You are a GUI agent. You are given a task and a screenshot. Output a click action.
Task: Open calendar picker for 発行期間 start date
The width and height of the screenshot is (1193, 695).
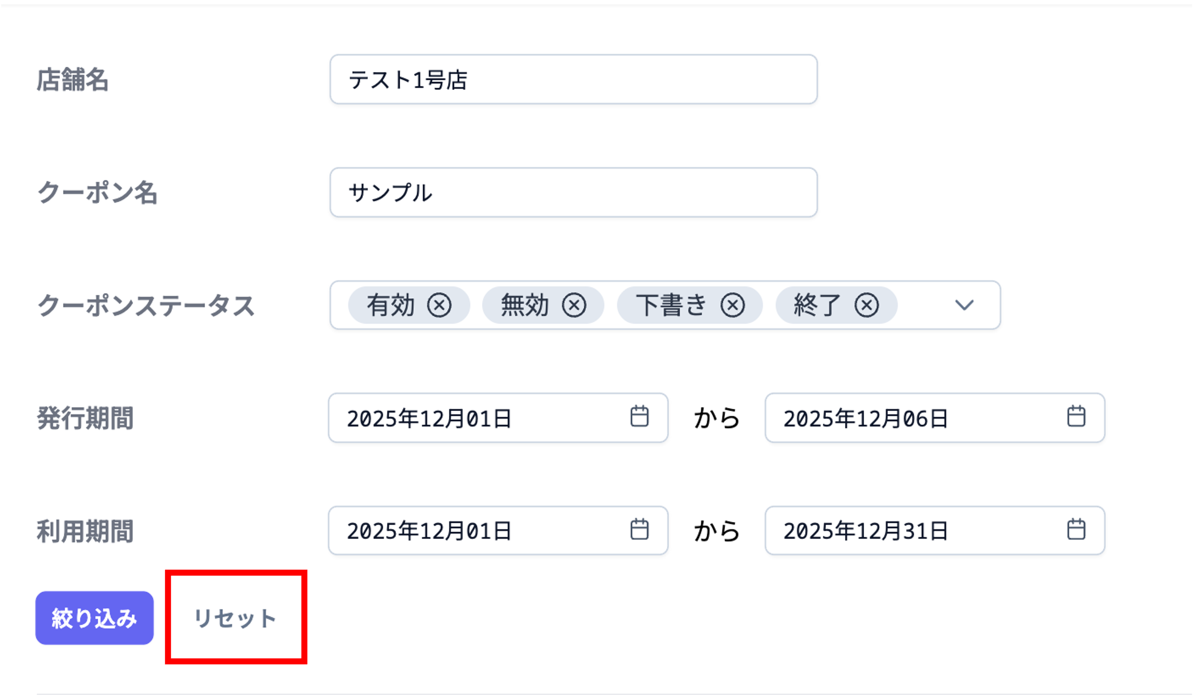[x=640, y=417]
